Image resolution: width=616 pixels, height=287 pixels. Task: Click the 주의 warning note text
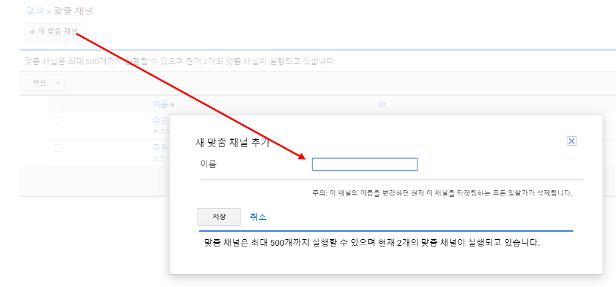coord(442,193)
